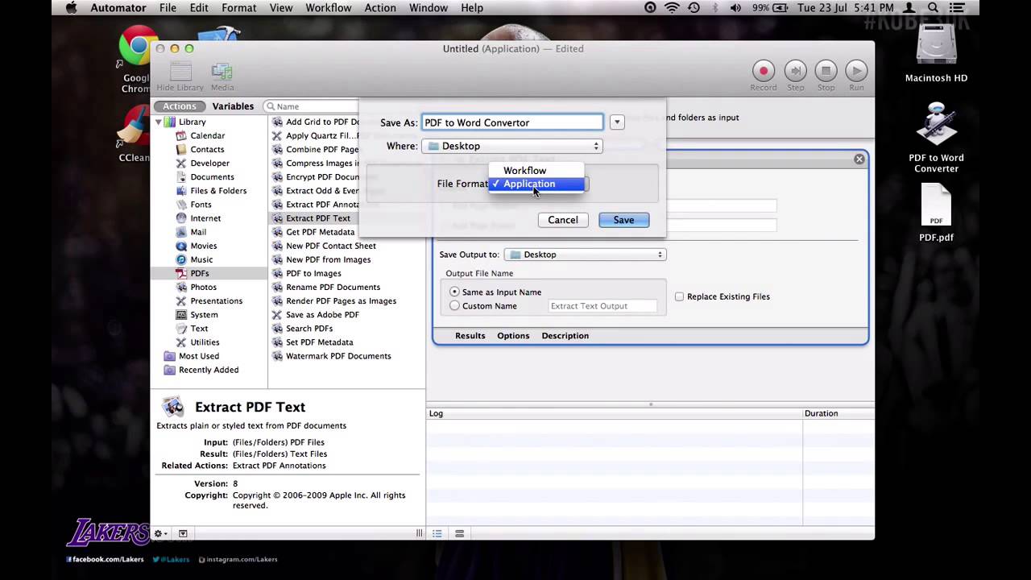Click the Save As name field
The image size is (1031, 580).
tap(512, 122)
